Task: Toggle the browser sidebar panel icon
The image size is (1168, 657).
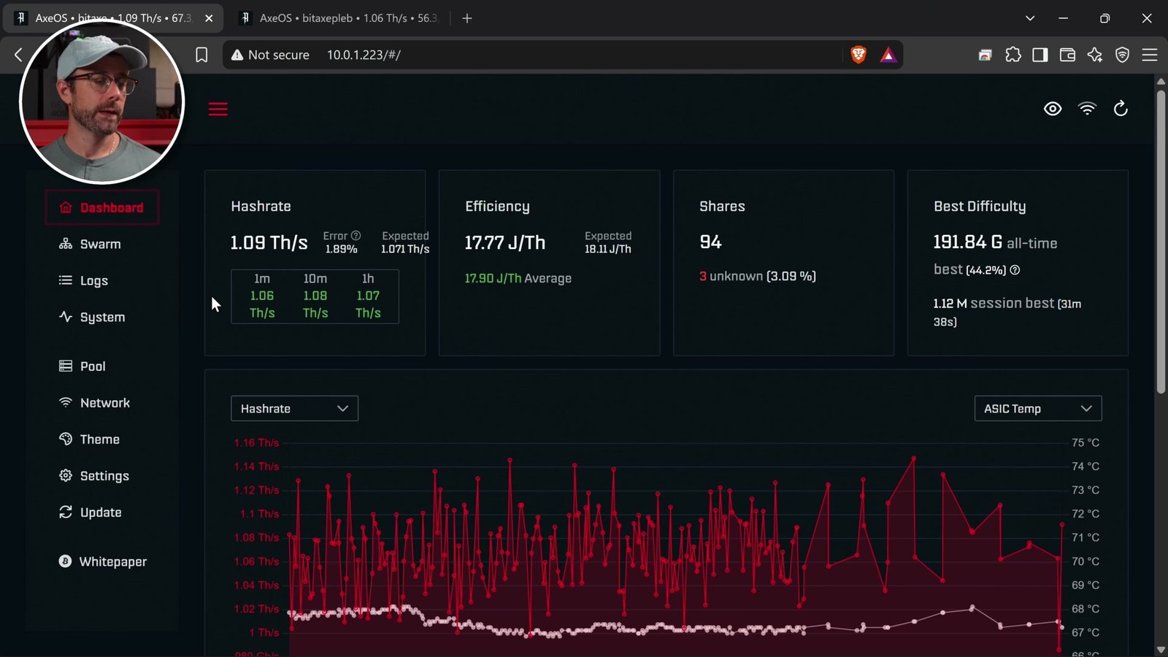Action: [x=1040, y=55]
